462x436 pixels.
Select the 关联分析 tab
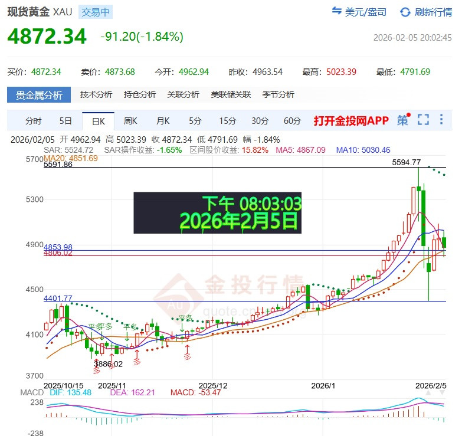pos(183,94)
